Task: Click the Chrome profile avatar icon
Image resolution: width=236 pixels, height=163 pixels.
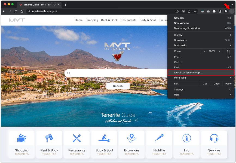Action: 226,11
